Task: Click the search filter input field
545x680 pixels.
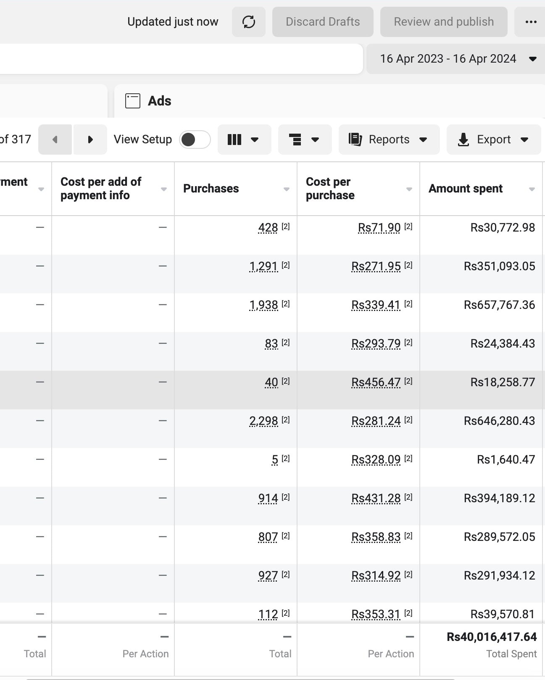Action: (181, 59)
